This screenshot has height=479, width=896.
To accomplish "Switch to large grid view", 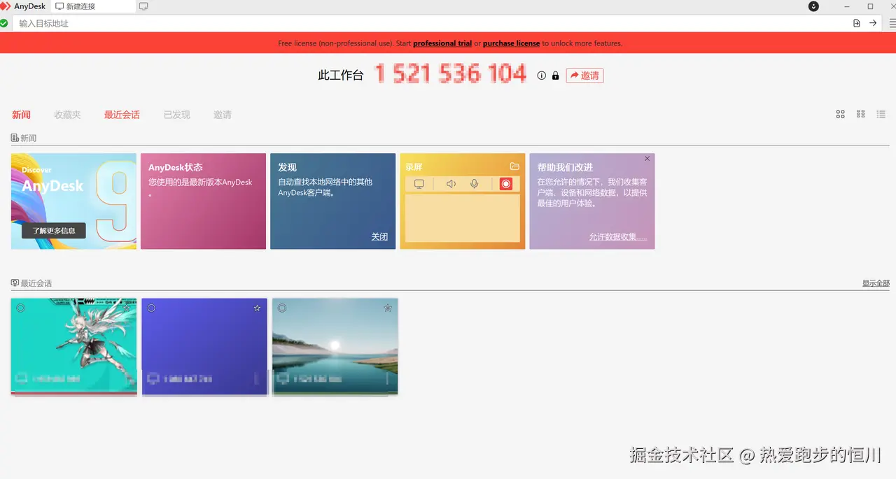I will pos(840,114).
